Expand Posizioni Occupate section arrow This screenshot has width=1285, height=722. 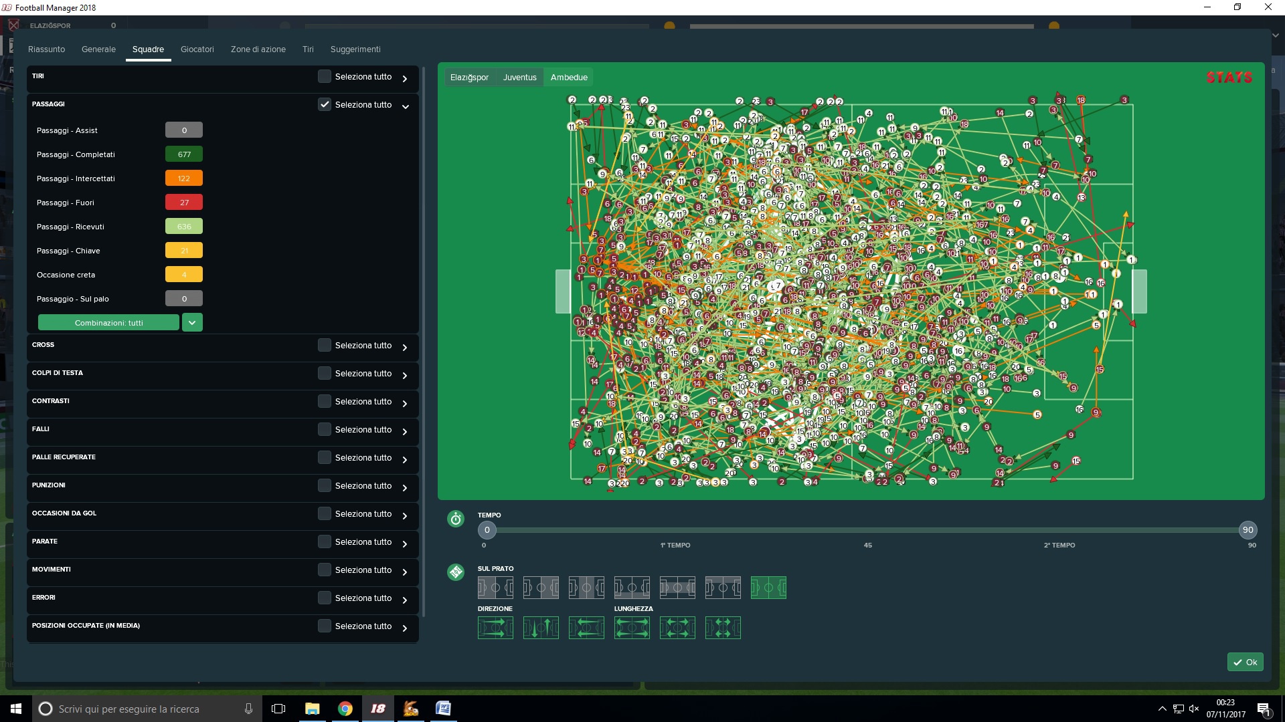[405, 628]
